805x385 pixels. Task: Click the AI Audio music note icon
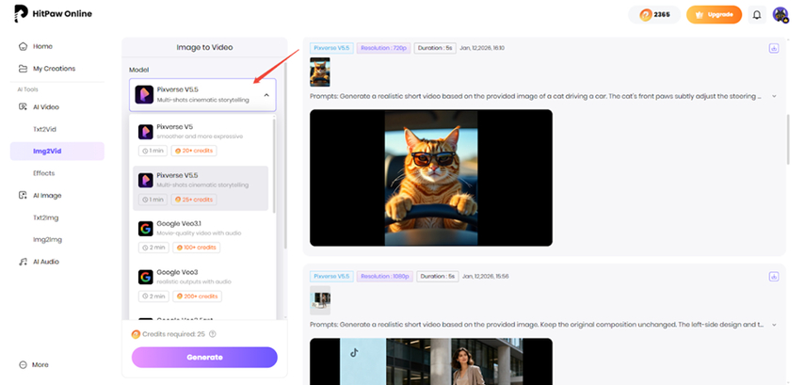[x=23, y=262]
